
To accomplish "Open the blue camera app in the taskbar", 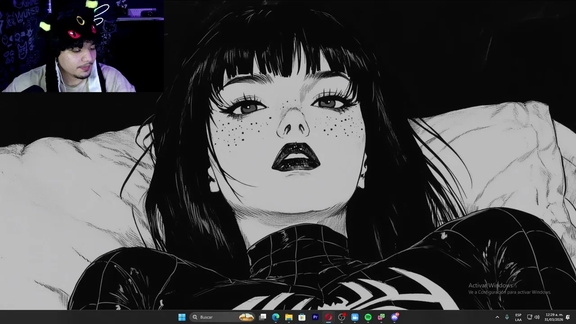I will pos(355,317).
